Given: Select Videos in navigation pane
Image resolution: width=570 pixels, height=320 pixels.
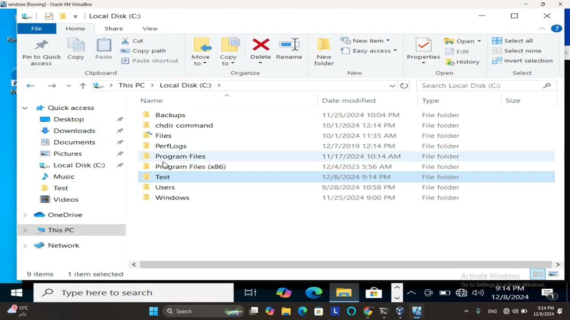Looking at the screenshot, I should pyautogui.click(x=66, y=200).
